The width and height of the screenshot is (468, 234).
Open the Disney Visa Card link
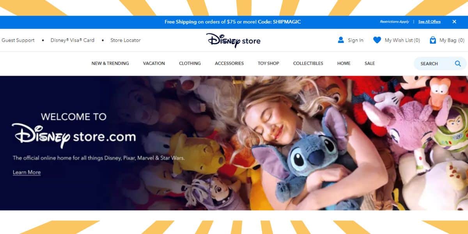pos(73,40)
